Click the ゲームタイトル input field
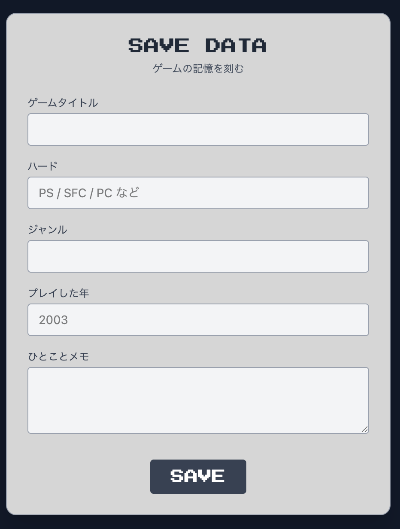 198,129
